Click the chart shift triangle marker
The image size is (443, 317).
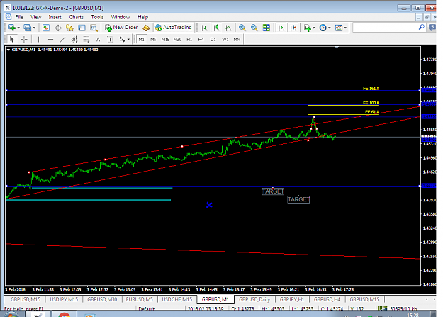coord(337,48)
